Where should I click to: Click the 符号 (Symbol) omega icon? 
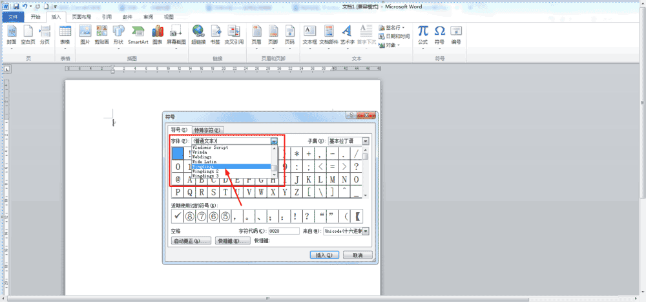[440, 34]
